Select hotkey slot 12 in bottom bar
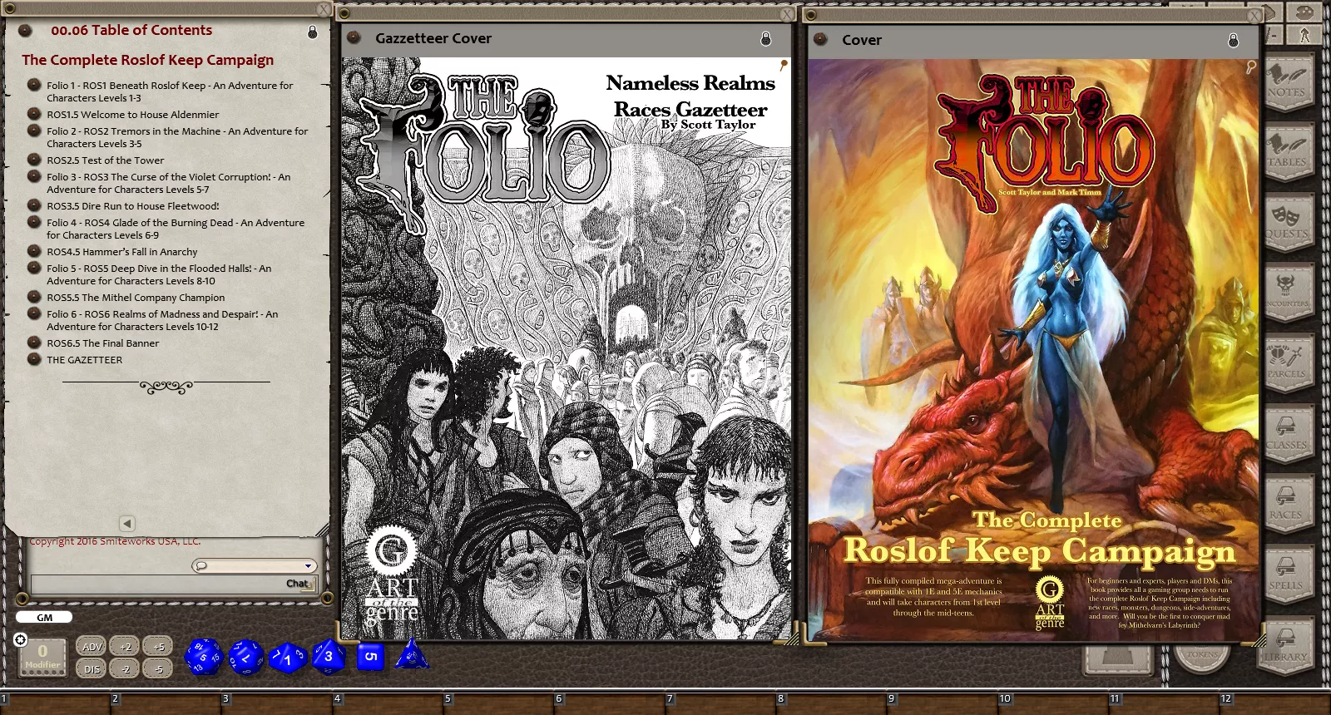Viewport: 1331px width, 715px height. click(1274, 703)
